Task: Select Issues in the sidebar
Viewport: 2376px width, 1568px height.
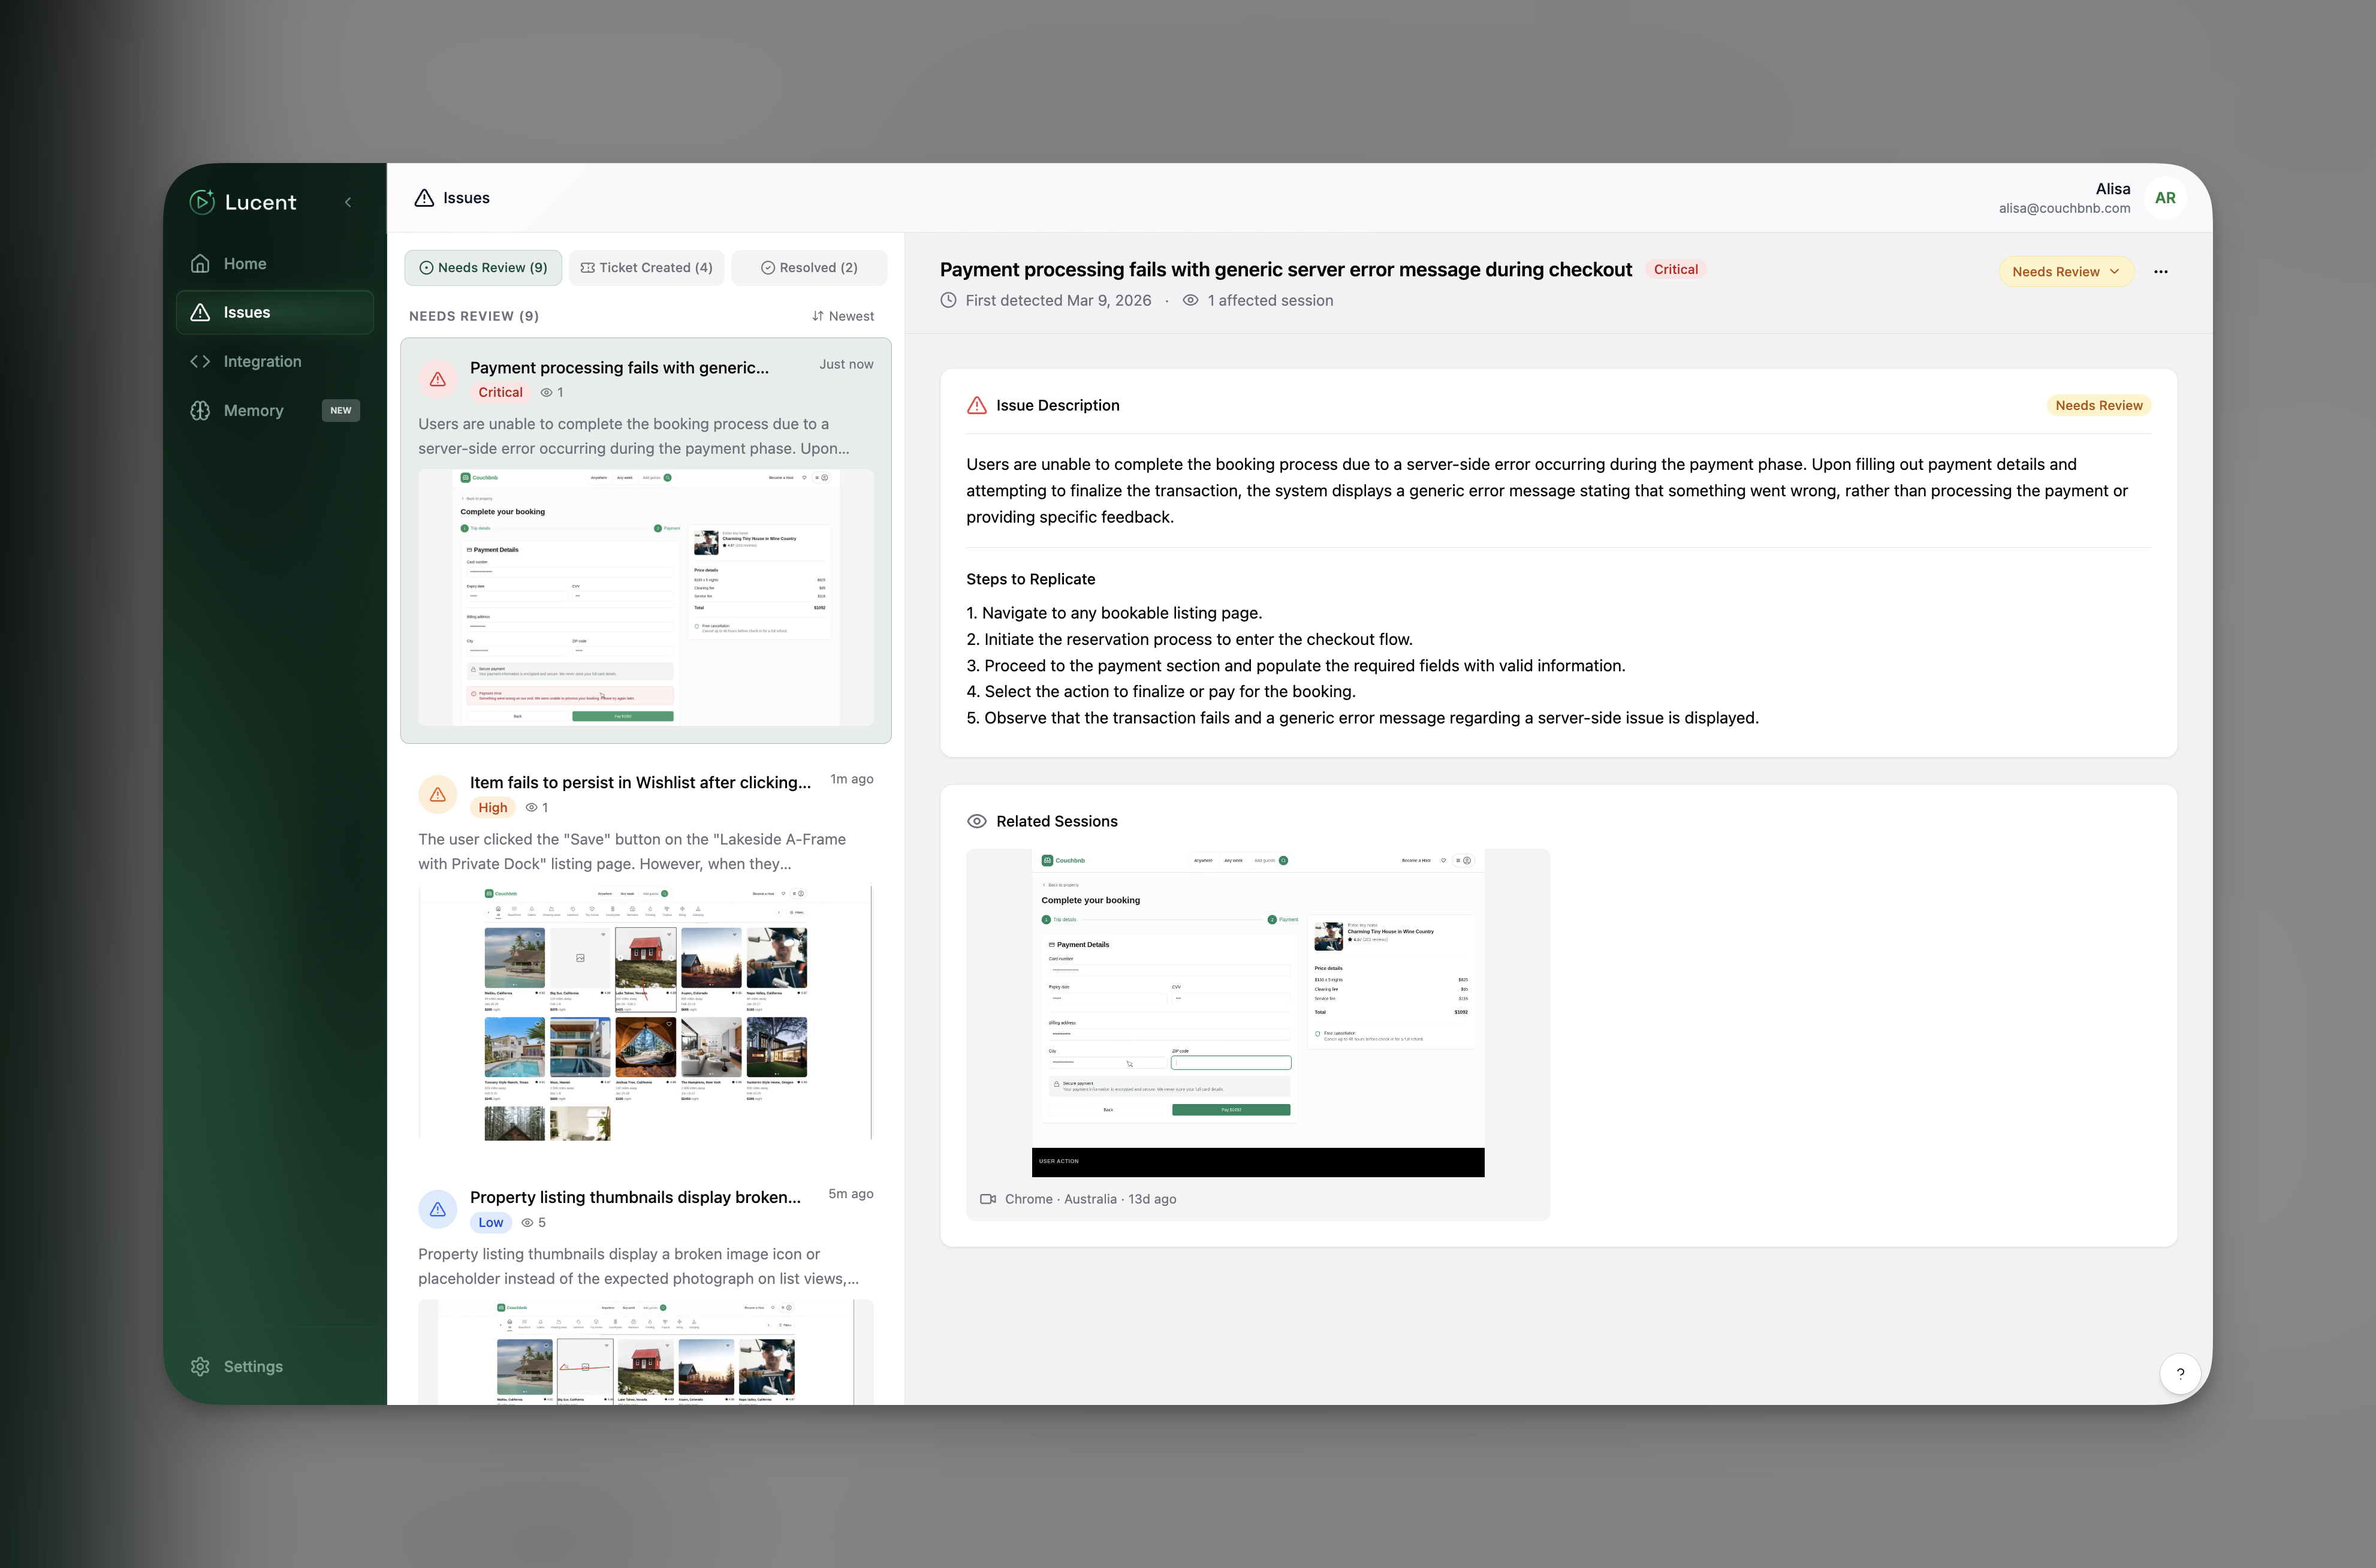Action: (x=246, y=313)
